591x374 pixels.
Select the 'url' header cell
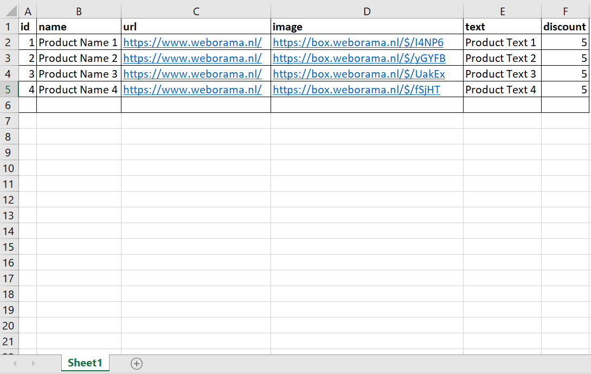coord(196,27)
